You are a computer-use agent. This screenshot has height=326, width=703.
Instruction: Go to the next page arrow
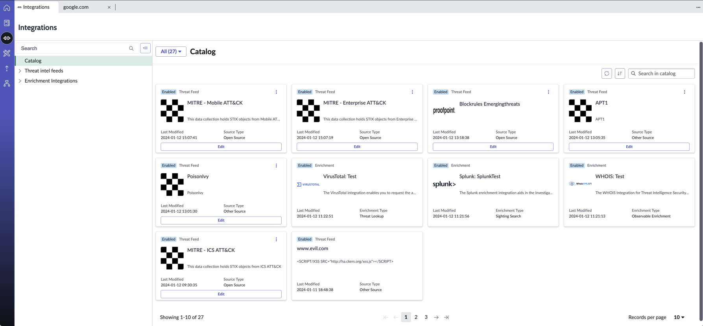point(436,317)
